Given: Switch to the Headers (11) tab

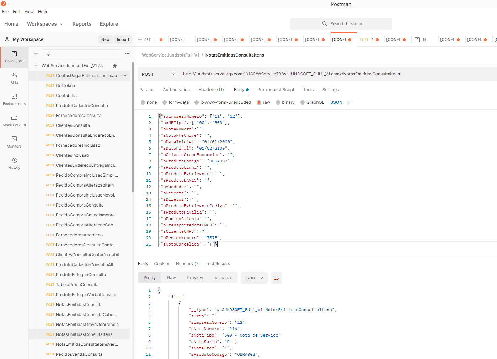Looking at the screenshot, I should (211, 90).
